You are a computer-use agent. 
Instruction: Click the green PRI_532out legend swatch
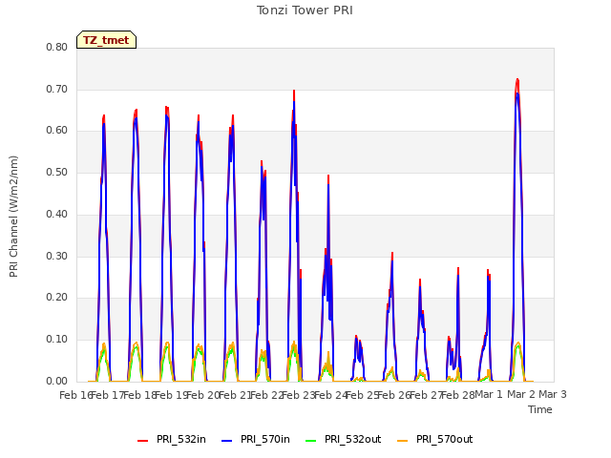coord(310,441)
